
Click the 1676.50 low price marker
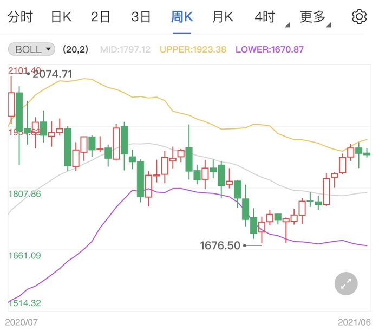[x=220, y=245]
